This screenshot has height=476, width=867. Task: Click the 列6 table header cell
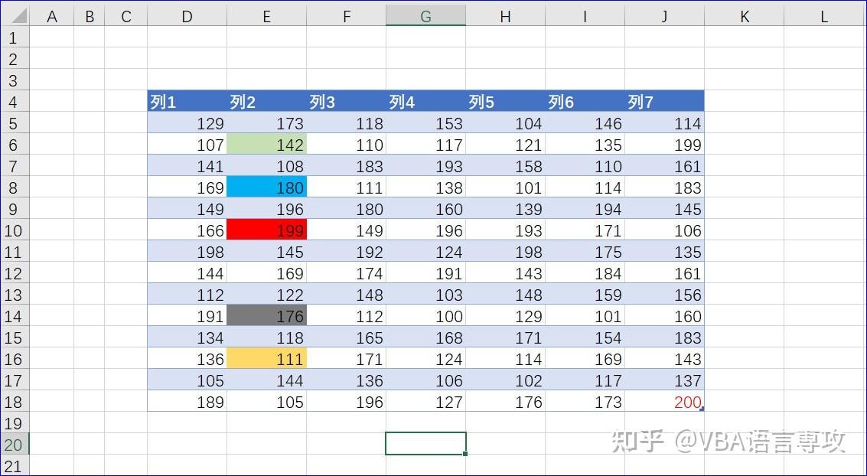coord(585,102)
